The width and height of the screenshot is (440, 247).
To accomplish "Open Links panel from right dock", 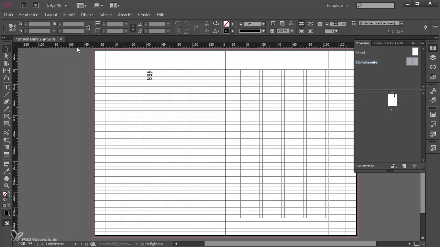I will 433,67.
